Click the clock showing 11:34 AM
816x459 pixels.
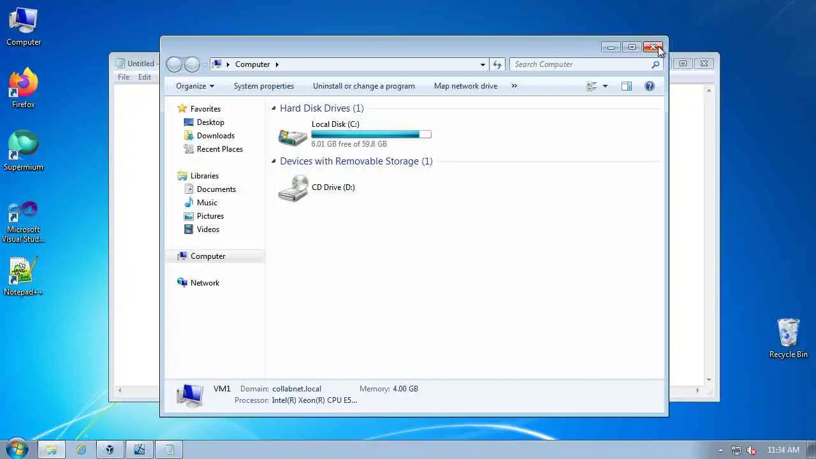(x=783, y=450)
